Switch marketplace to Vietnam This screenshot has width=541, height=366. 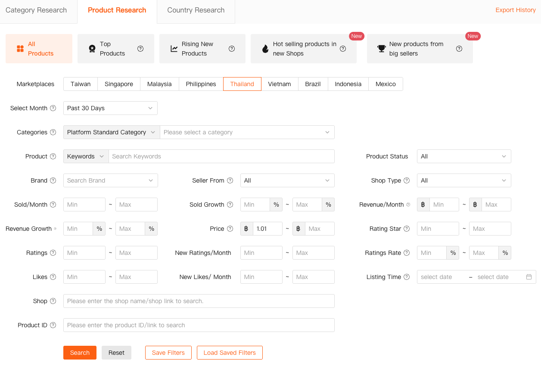[x=280, y=84]
